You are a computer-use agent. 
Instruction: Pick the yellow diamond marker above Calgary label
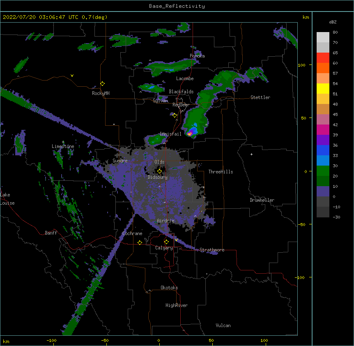click(x=166, y=242)
